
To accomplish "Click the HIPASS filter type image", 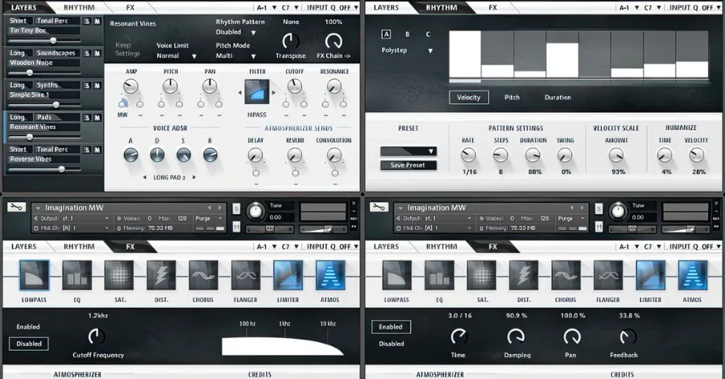I will pos(257,92).
